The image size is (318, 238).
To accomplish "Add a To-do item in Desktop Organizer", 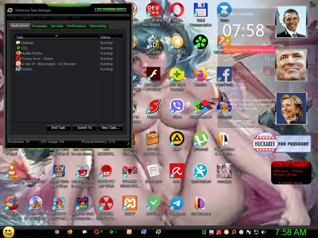I will [x=235, y=88].
